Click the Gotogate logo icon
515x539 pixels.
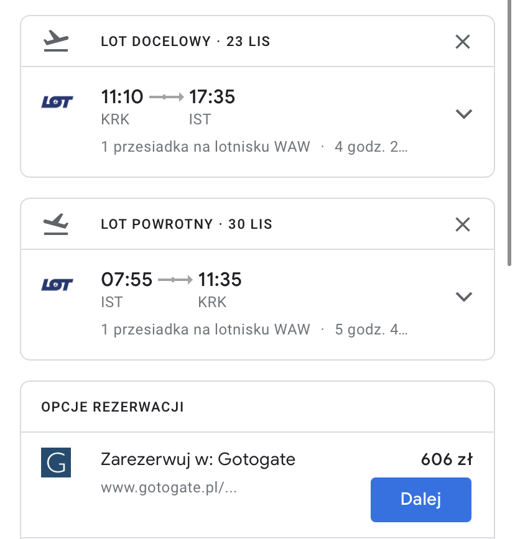coord(56,463)
